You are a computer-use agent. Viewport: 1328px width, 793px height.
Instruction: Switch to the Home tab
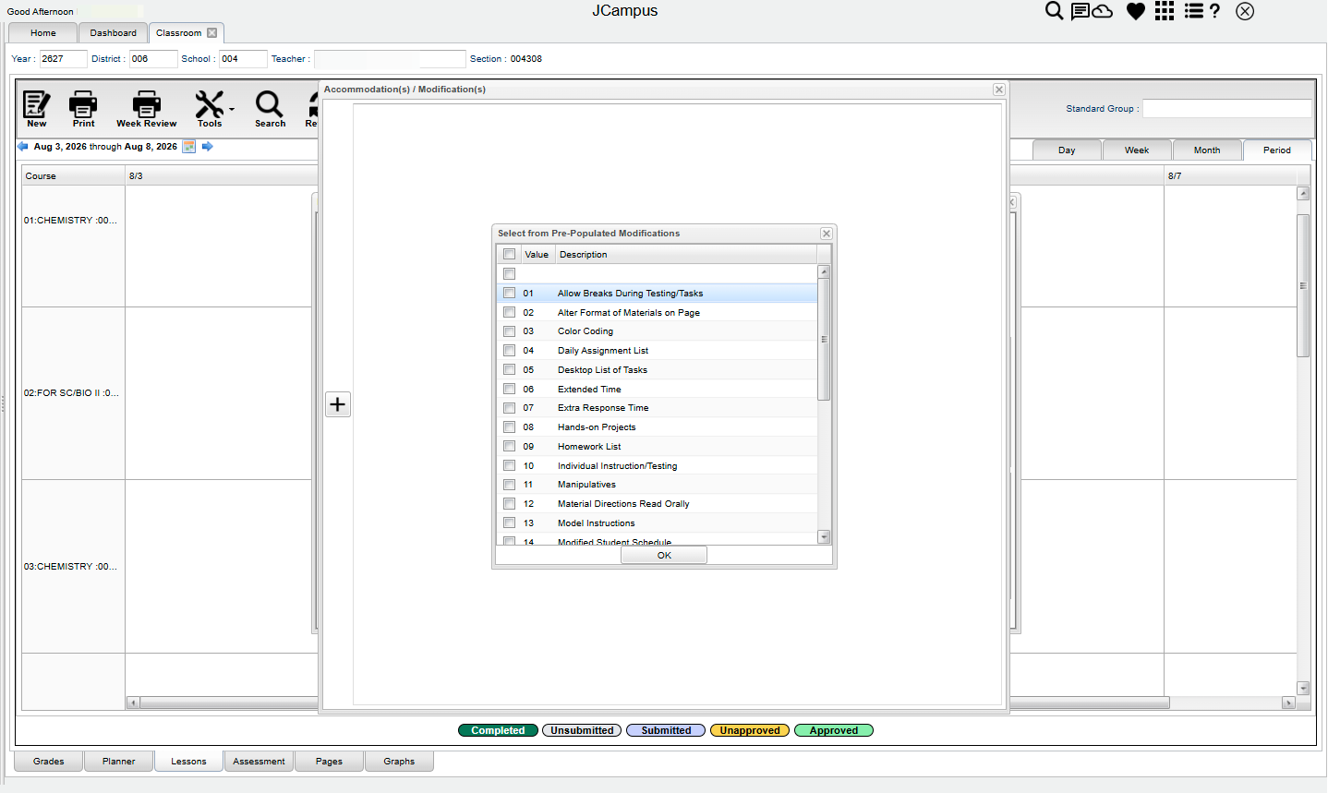tap(43, 33)
